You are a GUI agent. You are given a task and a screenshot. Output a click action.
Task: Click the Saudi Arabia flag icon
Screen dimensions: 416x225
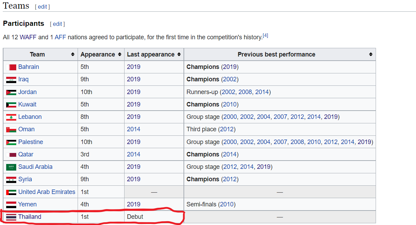pos(11,167)
